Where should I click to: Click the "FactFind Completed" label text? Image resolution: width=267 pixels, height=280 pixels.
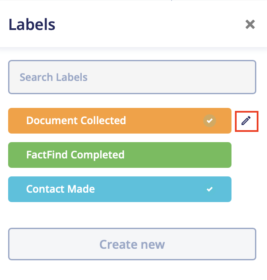pos(75,155)
